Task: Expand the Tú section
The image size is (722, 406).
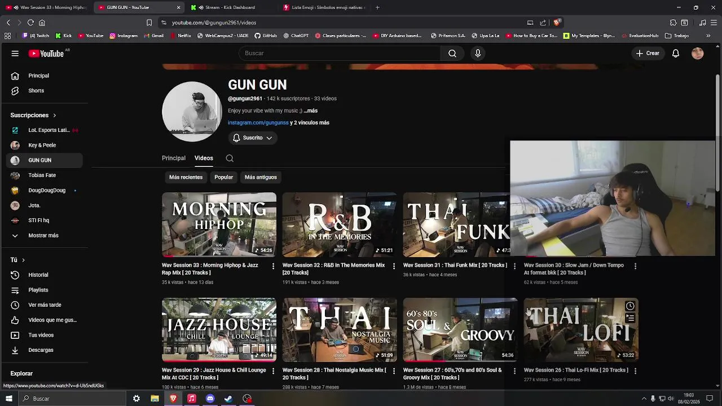Action: point(17,260)
